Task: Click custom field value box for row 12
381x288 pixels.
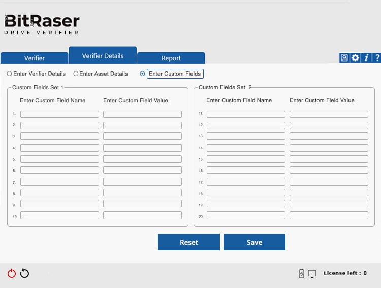Action: pyautogui.click(x=329, y=125)
